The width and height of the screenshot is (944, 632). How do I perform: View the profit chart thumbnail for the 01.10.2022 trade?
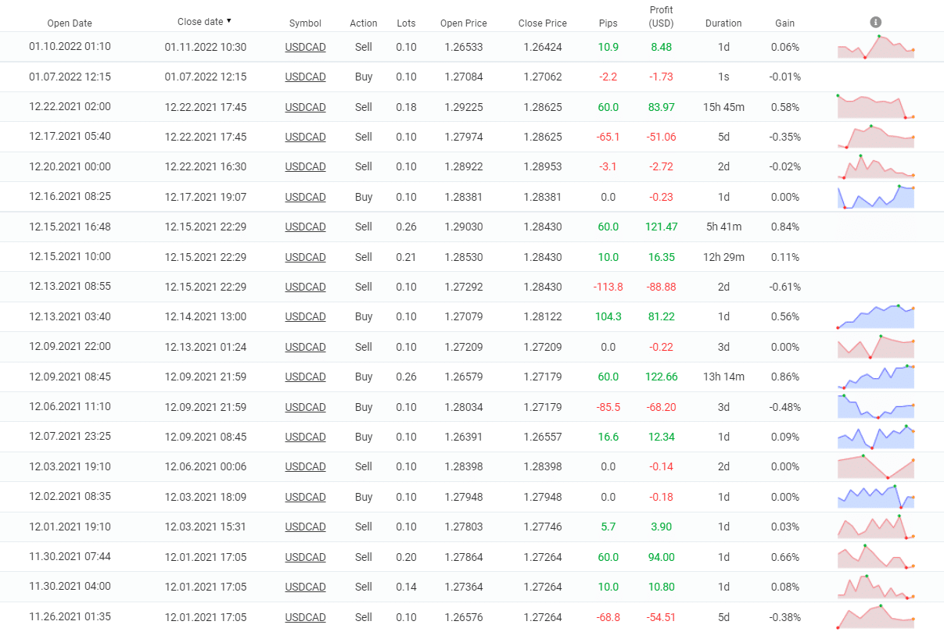coord(875,47)
